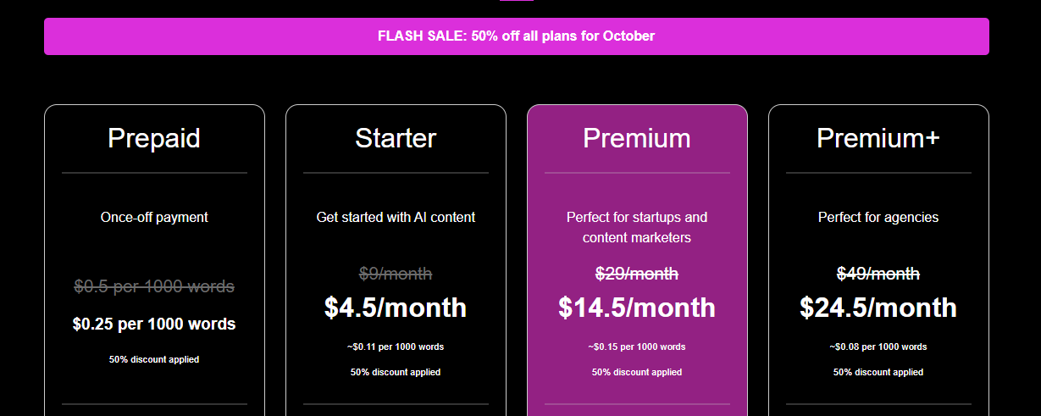Click the crossed-out $49/month price
This screenshot has height=416, width=1041.
pyautogui.click(x=878, y=274)
